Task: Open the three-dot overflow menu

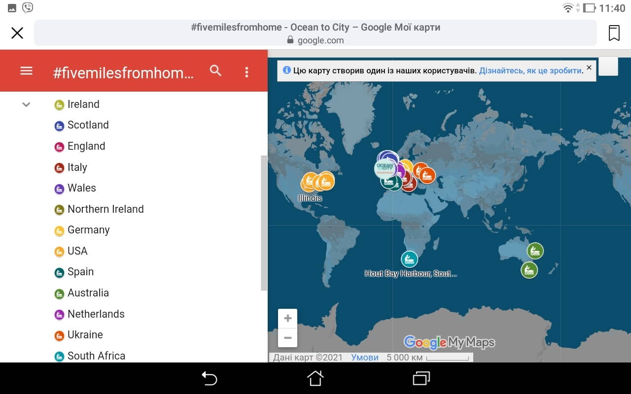Action: [x=246, y=72]
